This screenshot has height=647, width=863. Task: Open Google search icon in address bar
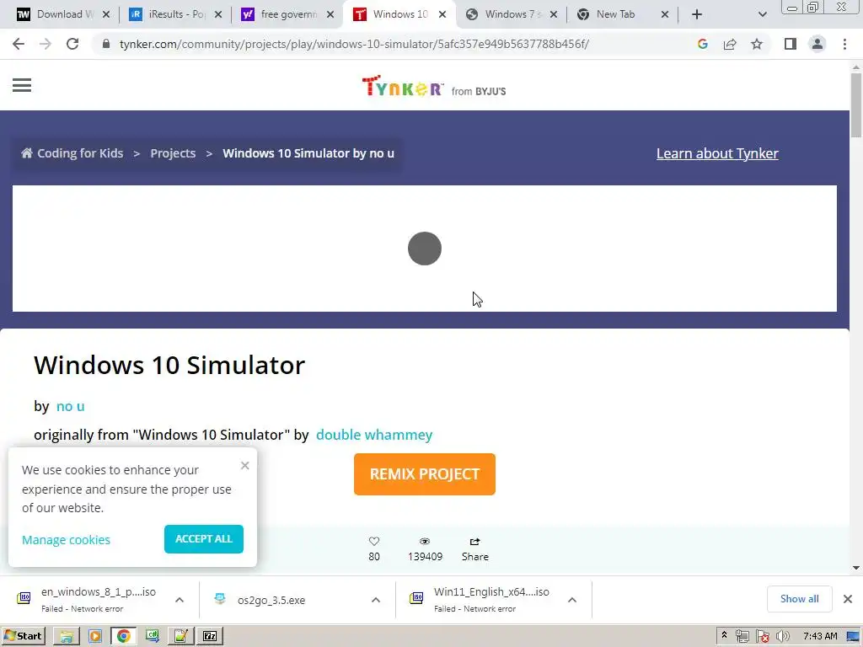pyautogui.click(x=702, y=44)
